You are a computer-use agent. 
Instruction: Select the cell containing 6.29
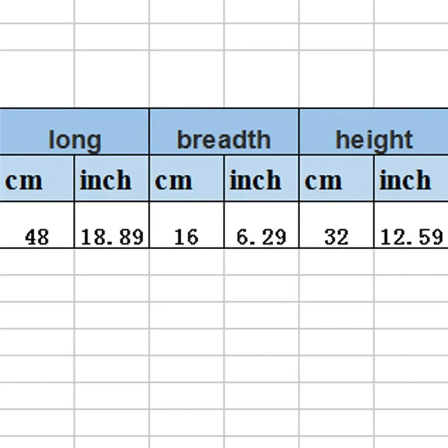[x=262, y=225]
